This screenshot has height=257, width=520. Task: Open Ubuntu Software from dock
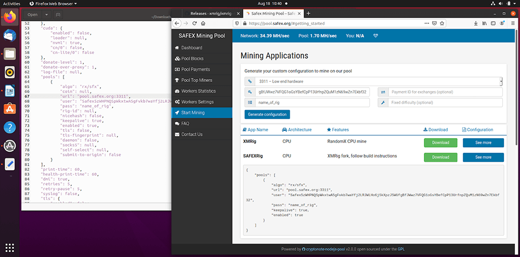tap(9, 109)
